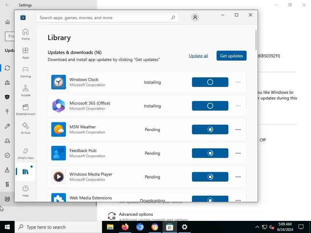Click the Feedback Hub app icon
311x233 pixels.
[59, 153]
